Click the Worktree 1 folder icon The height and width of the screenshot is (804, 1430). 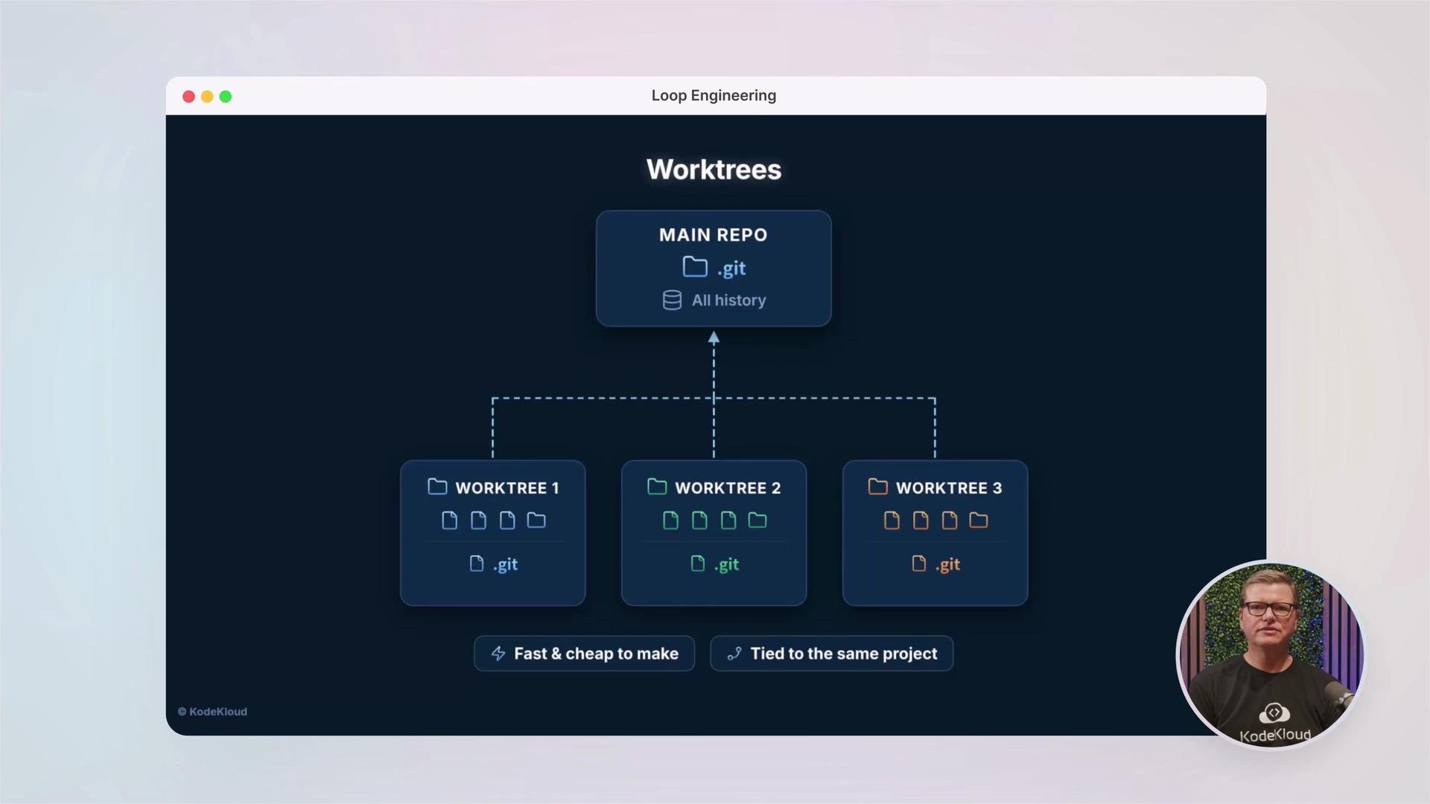point(437,487)
